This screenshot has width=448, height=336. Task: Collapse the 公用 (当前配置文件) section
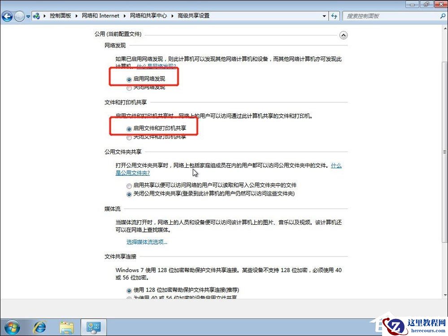344,35
